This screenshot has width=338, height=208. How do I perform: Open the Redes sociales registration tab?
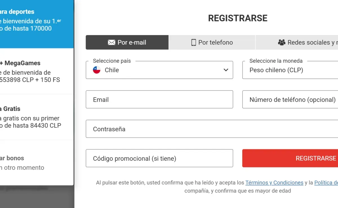click(304, 42)
